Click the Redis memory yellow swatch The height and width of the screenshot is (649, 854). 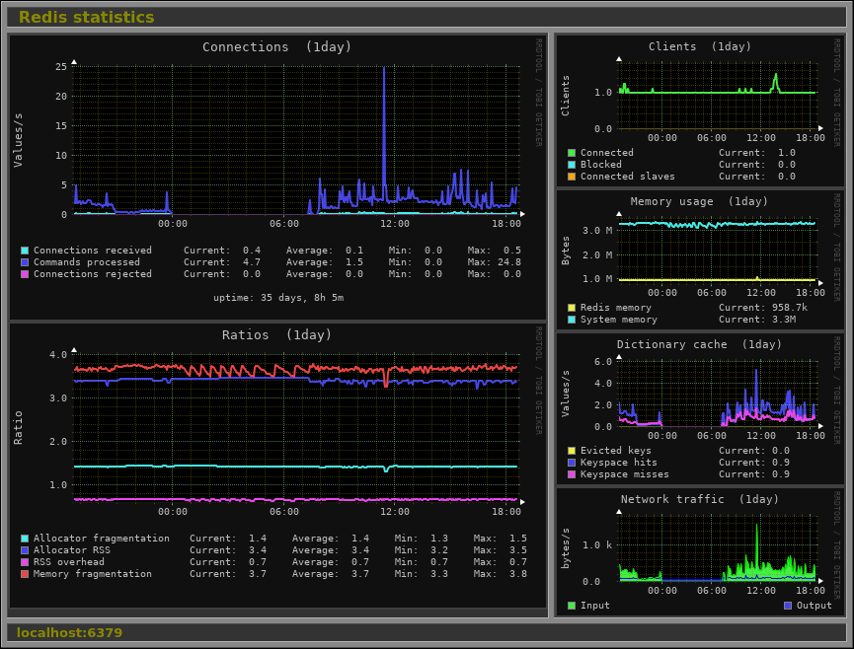pos(572,309)
